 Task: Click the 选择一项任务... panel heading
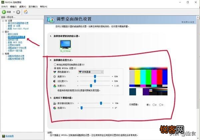[x=8, y=17]
